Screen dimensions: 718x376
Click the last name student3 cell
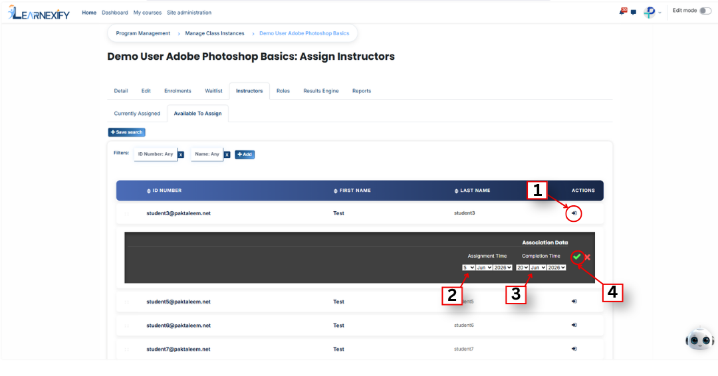click(x=464, y=213)
